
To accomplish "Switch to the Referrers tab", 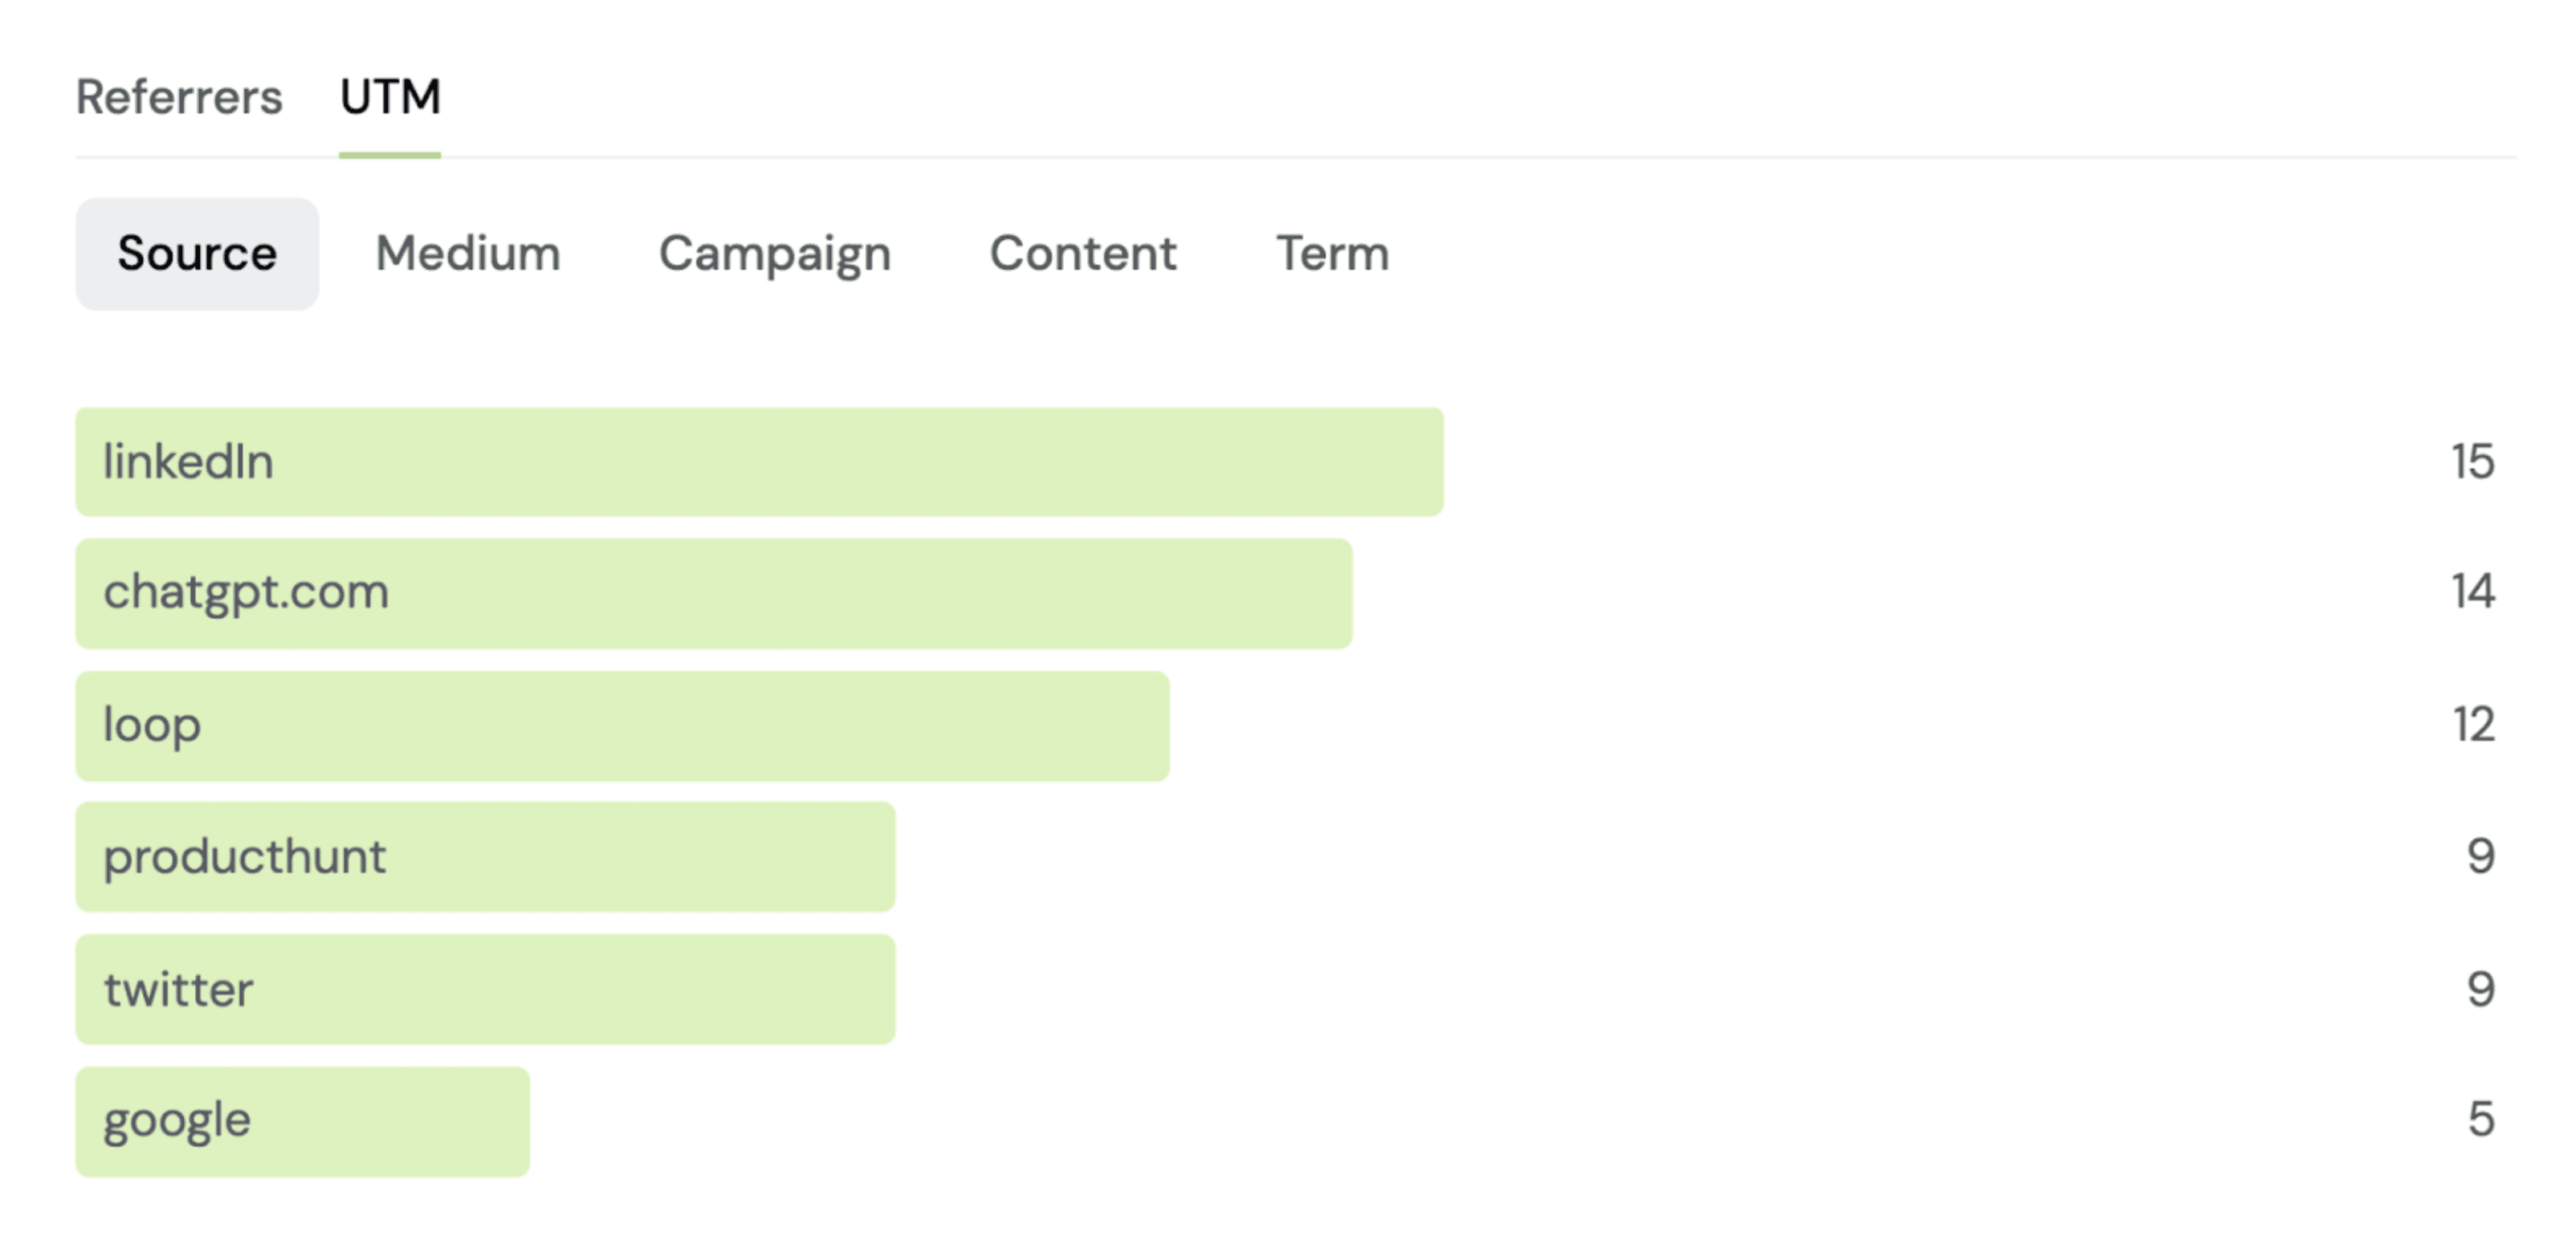I will [179, 97].
